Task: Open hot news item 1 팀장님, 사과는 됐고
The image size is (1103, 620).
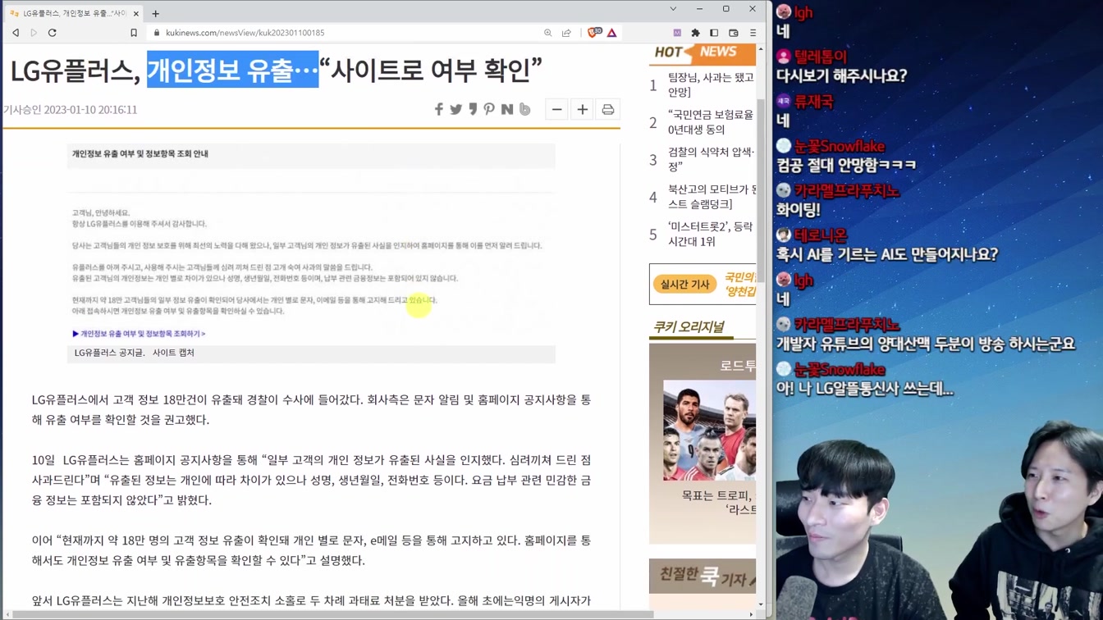Action: [711, 84]
